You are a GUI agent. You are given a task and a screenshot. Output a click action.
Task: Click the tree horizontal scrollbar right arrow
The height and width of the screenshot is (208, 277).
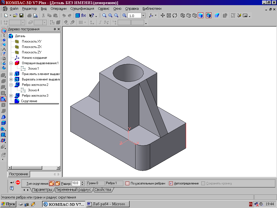click(x=58, y=167)
